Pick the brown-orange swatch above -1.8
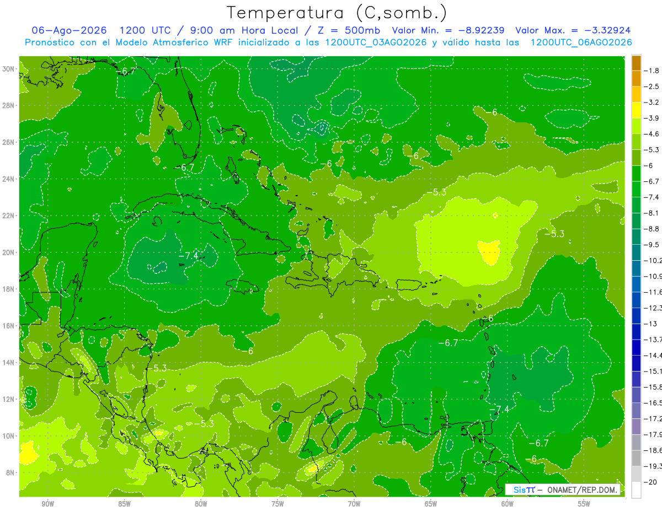Viewport: 662px width, 511px height. pos(637,63)
